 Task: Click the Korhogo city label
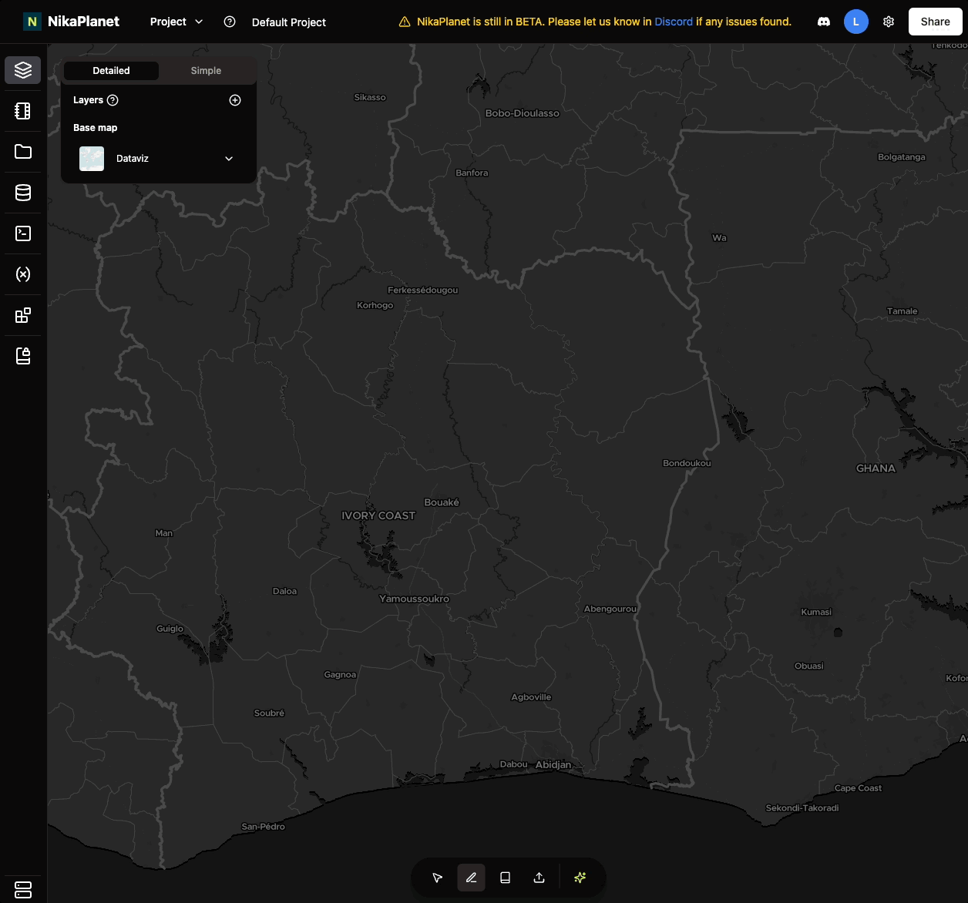coord(375,305)
